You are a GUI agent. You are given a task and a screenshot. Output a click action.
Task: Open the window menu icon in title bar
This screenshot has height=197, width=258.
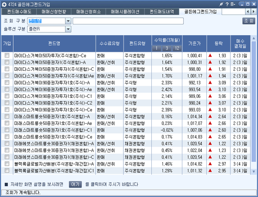point(233,4)
